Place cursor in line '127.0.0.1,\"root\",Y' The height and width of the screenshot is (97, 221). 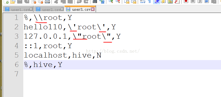(x=72, y=37)
